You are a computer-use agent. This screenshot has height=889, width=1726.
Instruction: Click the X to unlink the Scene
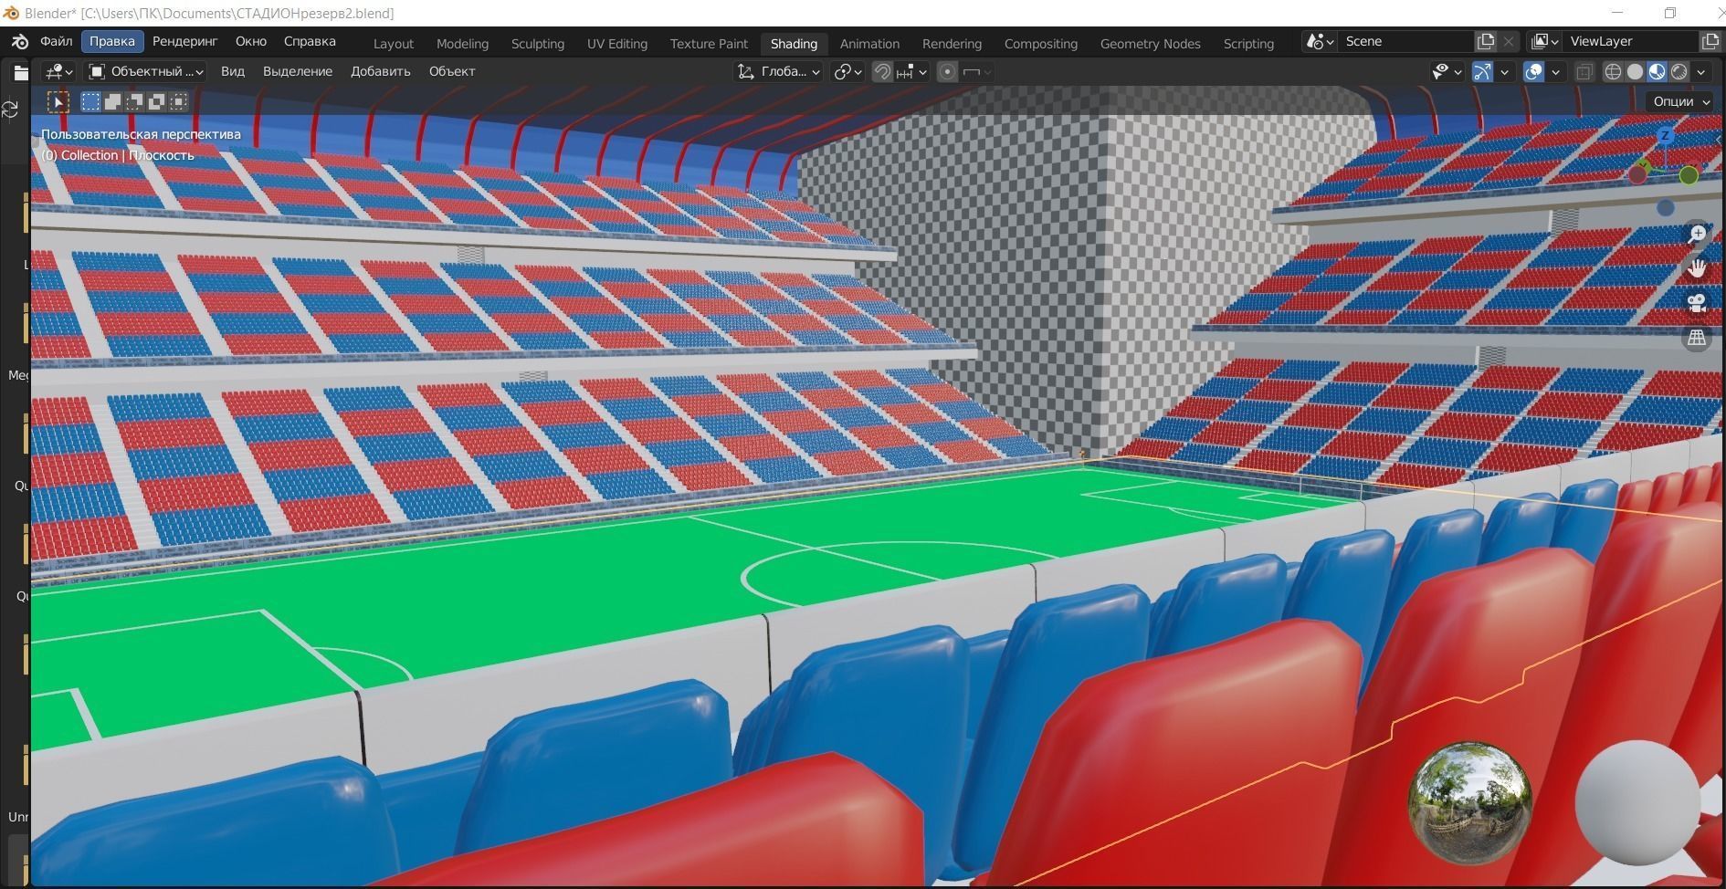coord(1509,41)
